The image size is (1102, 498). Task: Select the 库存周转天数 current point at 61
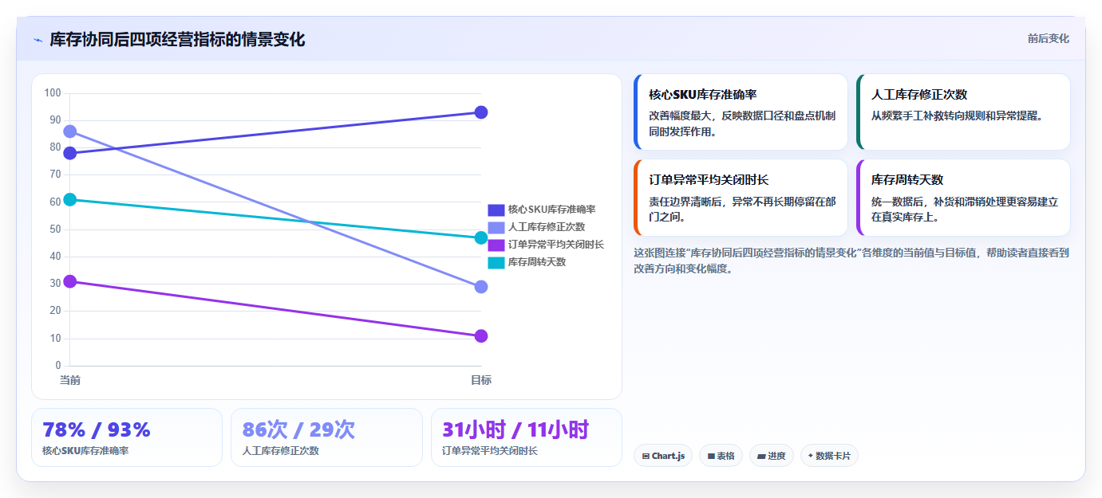70,199
